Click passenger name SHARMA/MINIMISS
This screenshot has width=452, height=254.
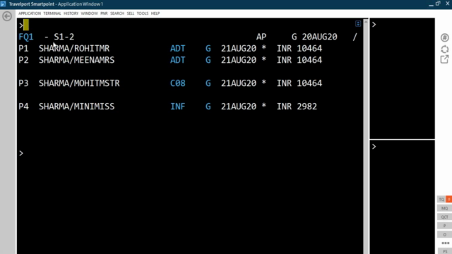(x=77, y=107)
